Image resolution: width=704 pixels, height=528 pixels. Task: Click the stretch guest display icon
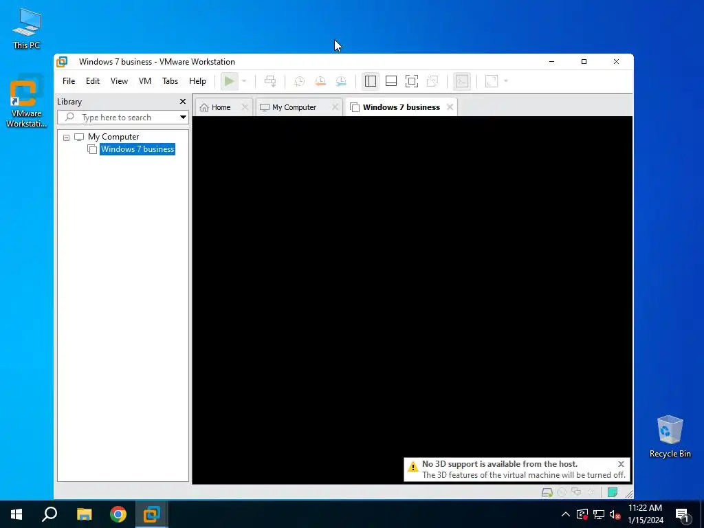pos(492,81)
